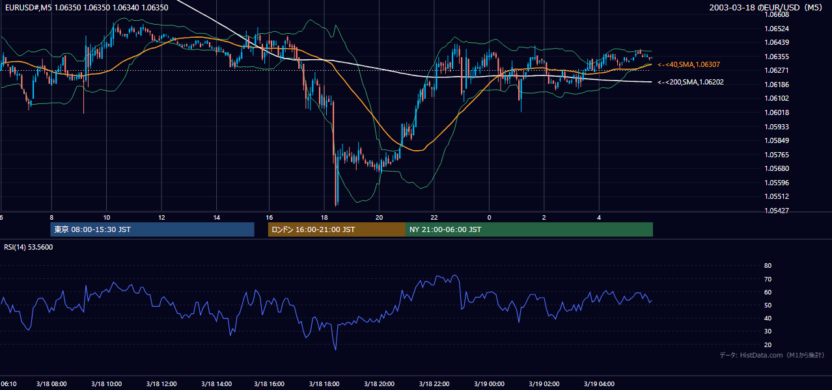Click price axis value 1.05765
The width and height of the screenshot is (832, 390).
[777, 155]
